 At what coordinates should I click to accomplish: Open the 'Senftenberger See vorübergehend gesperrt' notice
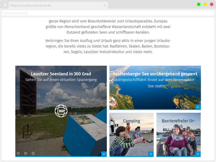coord(155,74)
